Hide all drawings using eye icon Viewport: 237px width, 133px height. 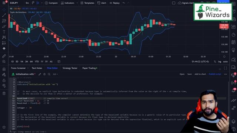click(x=4, y=86)
